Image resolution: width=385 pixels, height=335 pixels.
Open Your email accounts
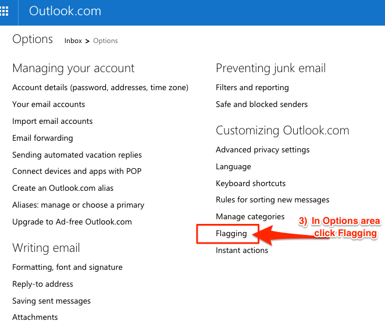tap(49, 104)
